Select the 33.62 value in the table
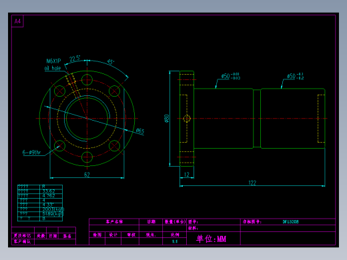The width and height of the screenshot is (347, 260). click(x=49, y=191)
